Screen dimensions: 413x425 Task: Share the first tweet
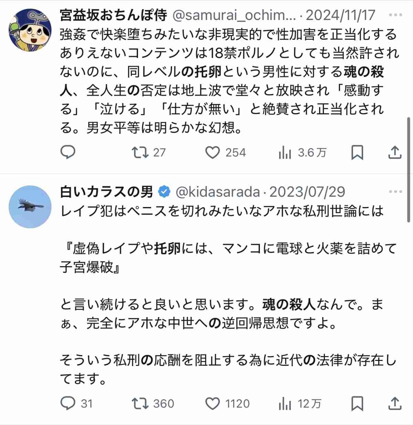click(x=395, y=152)
